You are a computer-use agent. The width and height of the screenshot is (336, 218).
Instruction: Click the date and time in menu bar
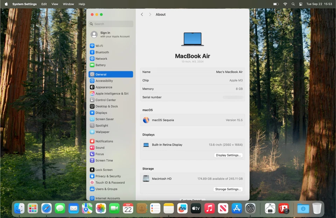(319, 4)
